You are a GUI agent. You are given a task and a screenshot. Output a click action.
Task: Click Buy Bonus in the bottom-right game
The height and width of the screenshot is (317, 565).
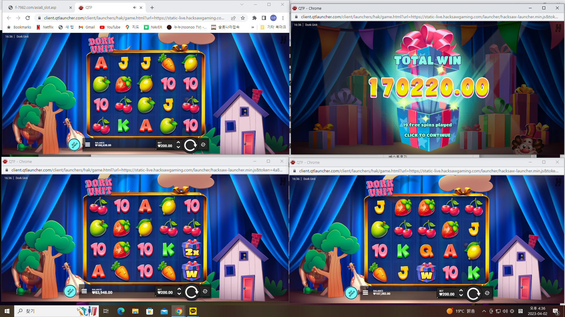(x=351, y=293)
